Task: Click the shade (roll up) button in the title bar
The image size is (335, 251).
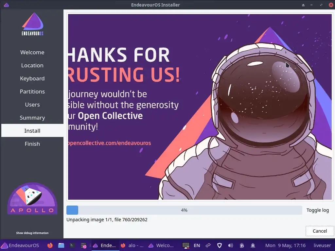Action: coord(303,5)
